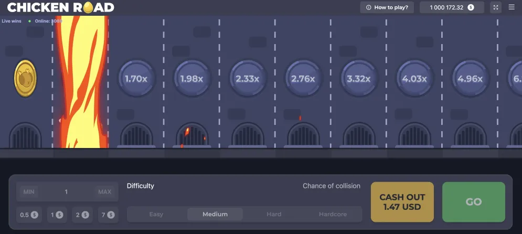Select Easy difficulty
The height and width of the screenshot is (234, 522).
[156, 214]
